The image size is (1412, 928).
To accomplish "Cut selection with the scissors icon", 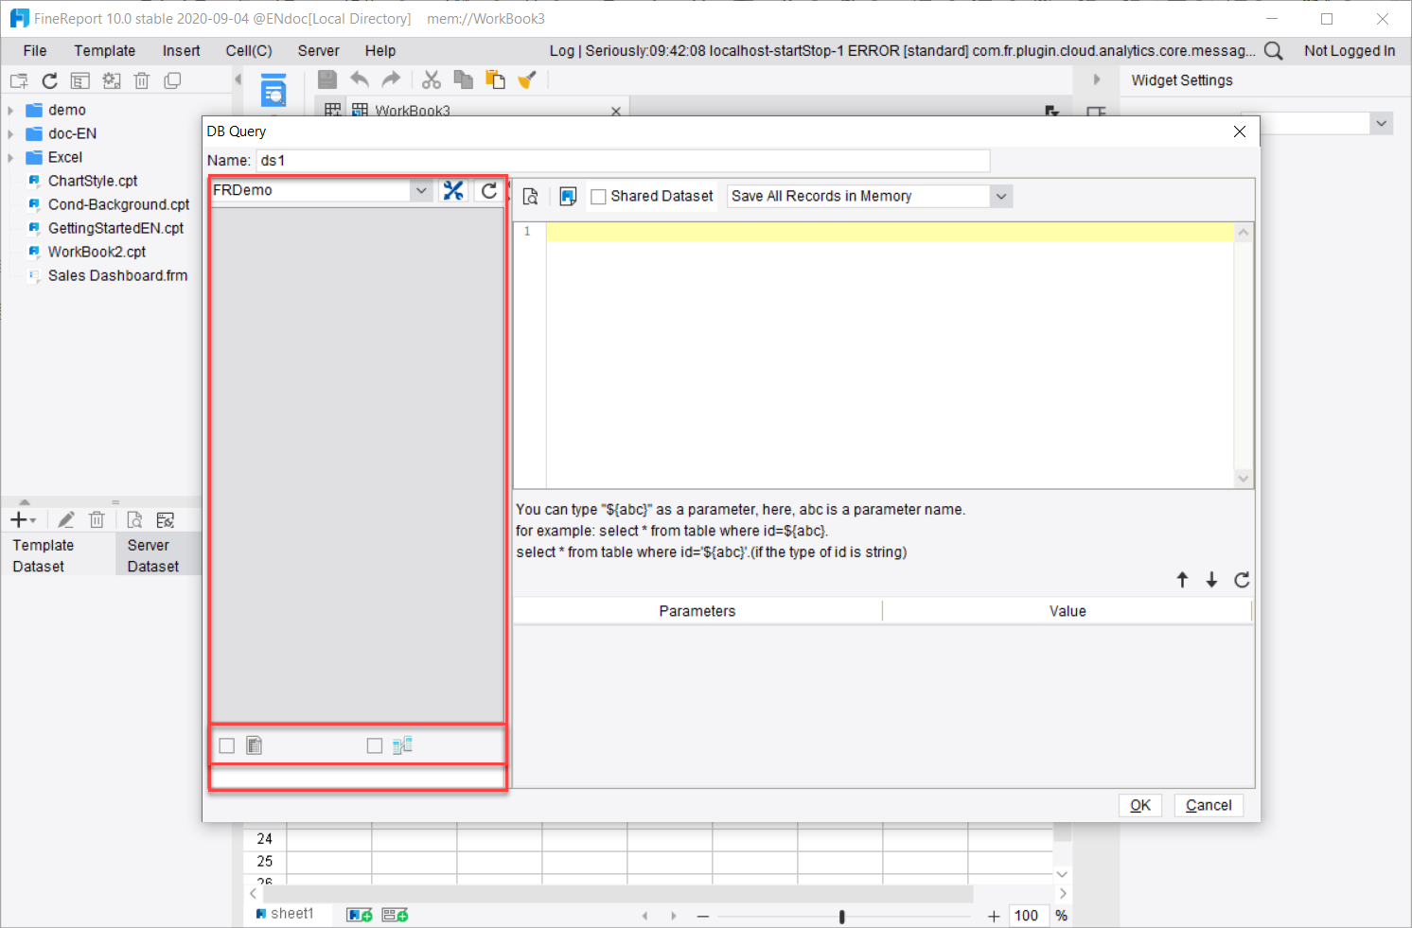I will click(x=432, y=79).
